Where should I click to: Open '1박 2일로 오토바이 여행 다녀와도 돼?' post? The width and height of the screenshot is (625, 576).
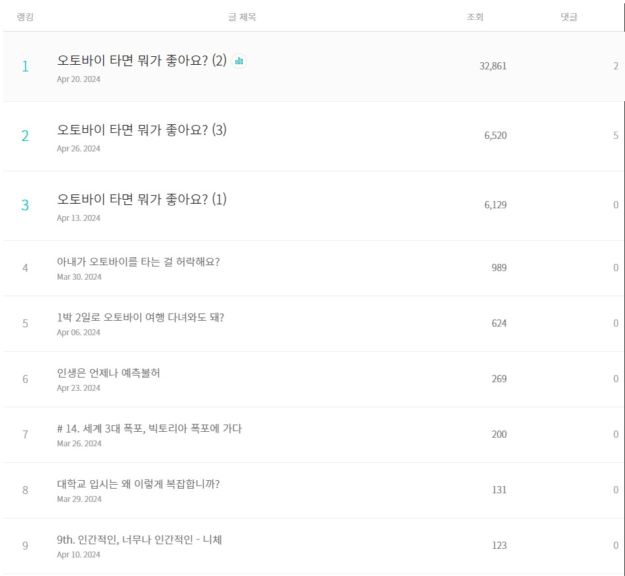[140, 317]
